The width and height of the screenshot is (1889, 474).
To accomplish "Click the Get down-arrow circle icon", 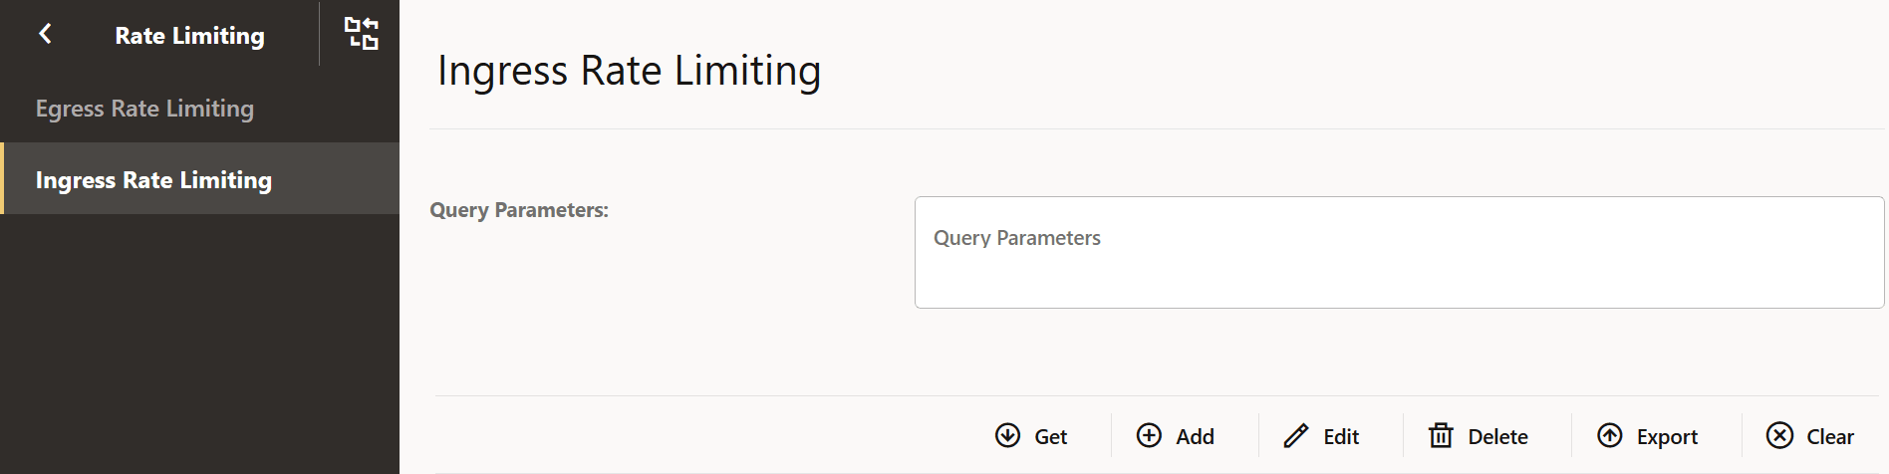I will click(x=1007, y=435).
